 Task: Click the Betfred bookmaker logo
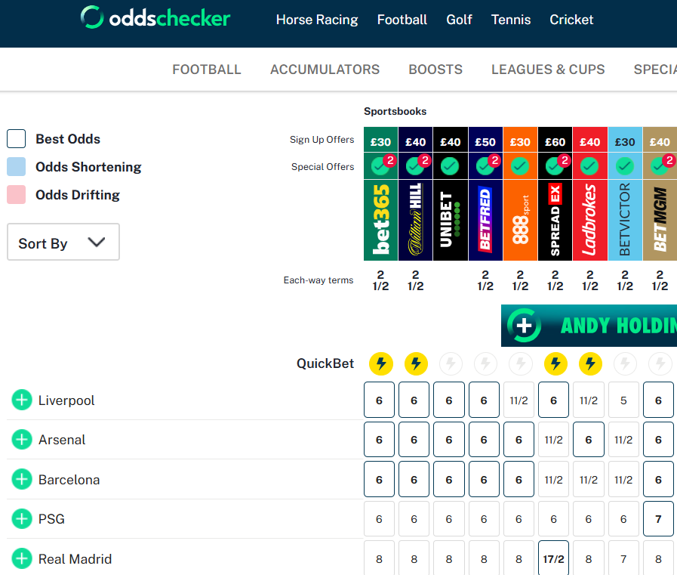pos(485,220)
